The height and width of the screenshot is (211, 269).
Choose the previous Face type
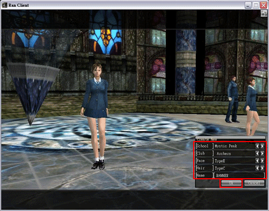tap(257, 161)
